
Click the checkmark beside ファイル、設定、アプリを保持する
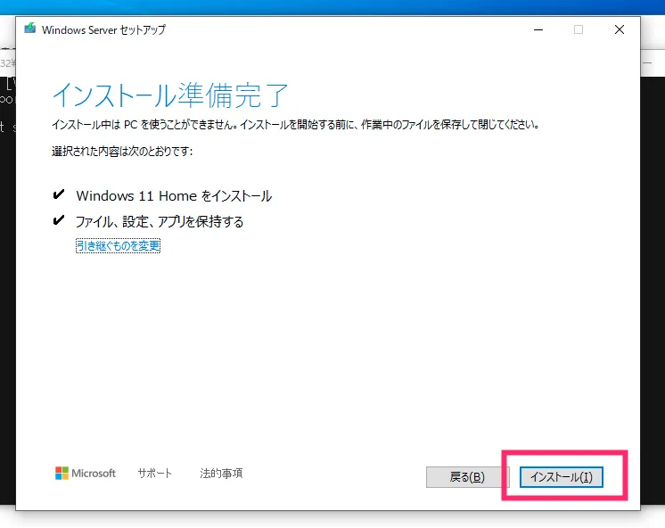tap(59, 220)
